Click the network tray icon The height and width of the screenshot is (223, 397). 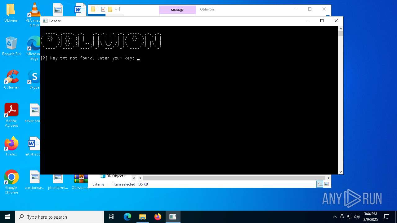tap(350, 217)
